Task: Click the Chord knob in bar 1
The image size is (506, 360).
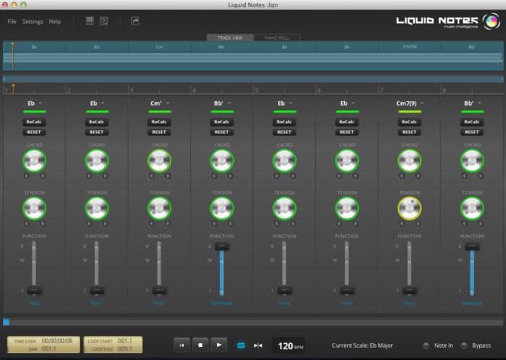Action: pos(34,161)
